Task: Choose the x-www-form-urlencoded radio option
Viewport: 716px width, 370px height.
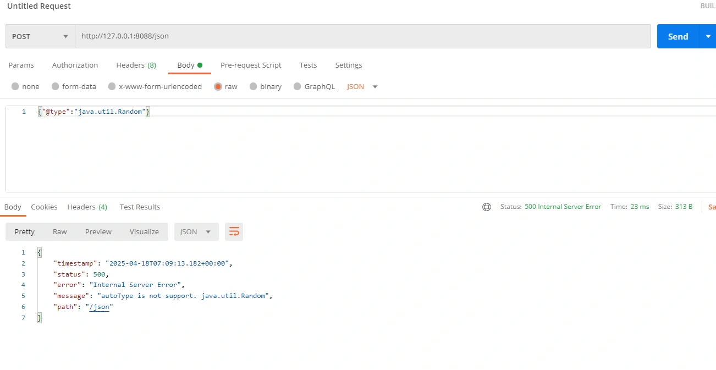Action: (112, 86)
